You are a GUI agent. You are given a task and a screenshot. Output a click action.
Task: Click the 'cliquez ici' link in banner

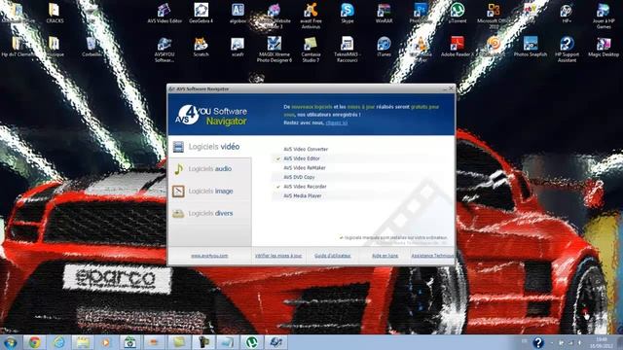pyautogui.click(x=336, y=122)
